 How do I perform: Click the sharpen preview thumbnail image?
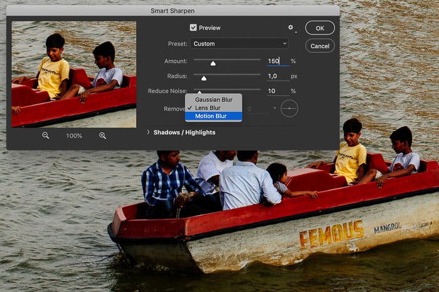coord(73,74)
